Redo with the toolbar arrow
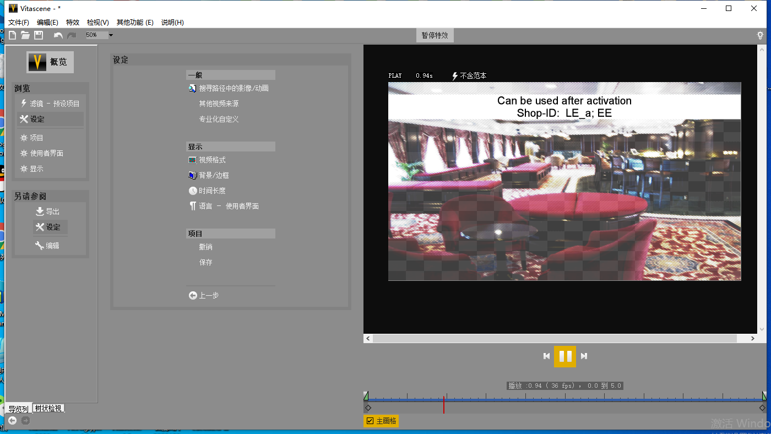 coord(72,35)
